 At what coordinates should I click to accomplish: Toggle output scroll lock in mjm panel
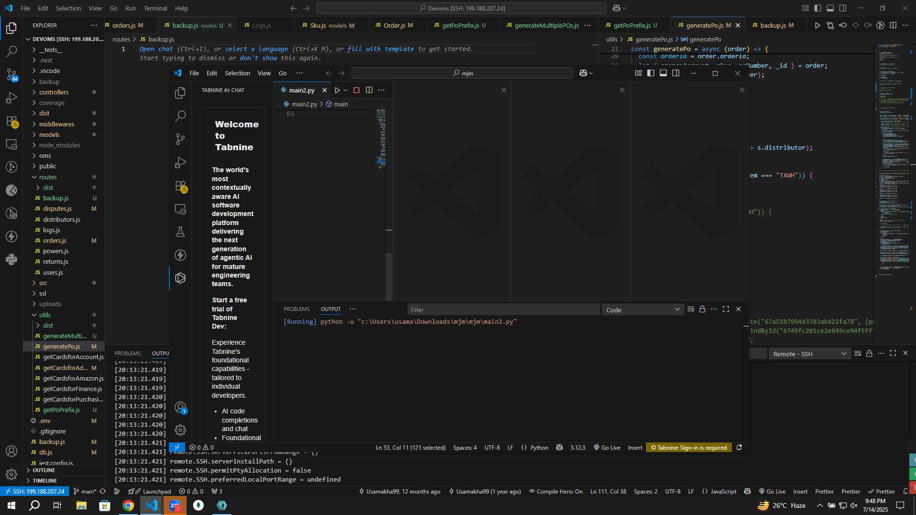[702, 309]
